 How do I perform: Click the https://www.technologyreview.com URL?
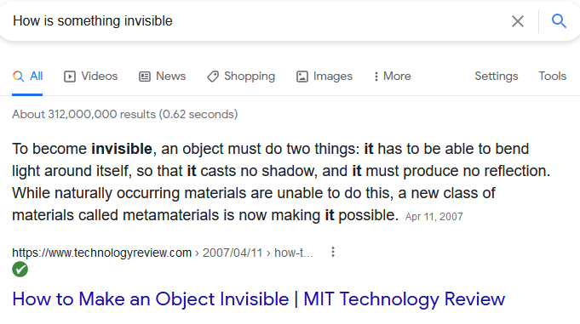coord(101,253)
